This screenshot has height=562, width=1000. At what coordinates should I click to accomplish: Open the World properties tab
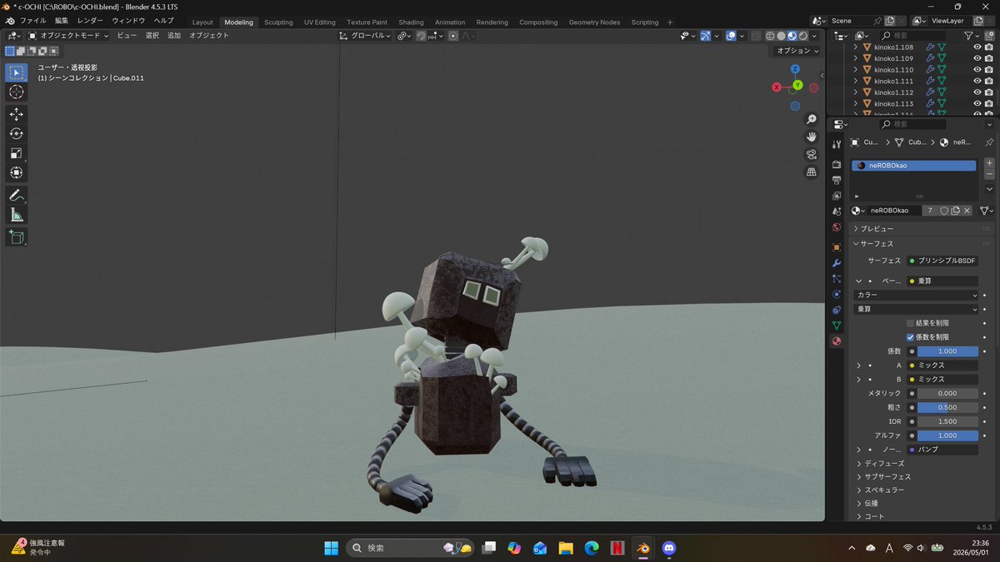coord(837,227)
